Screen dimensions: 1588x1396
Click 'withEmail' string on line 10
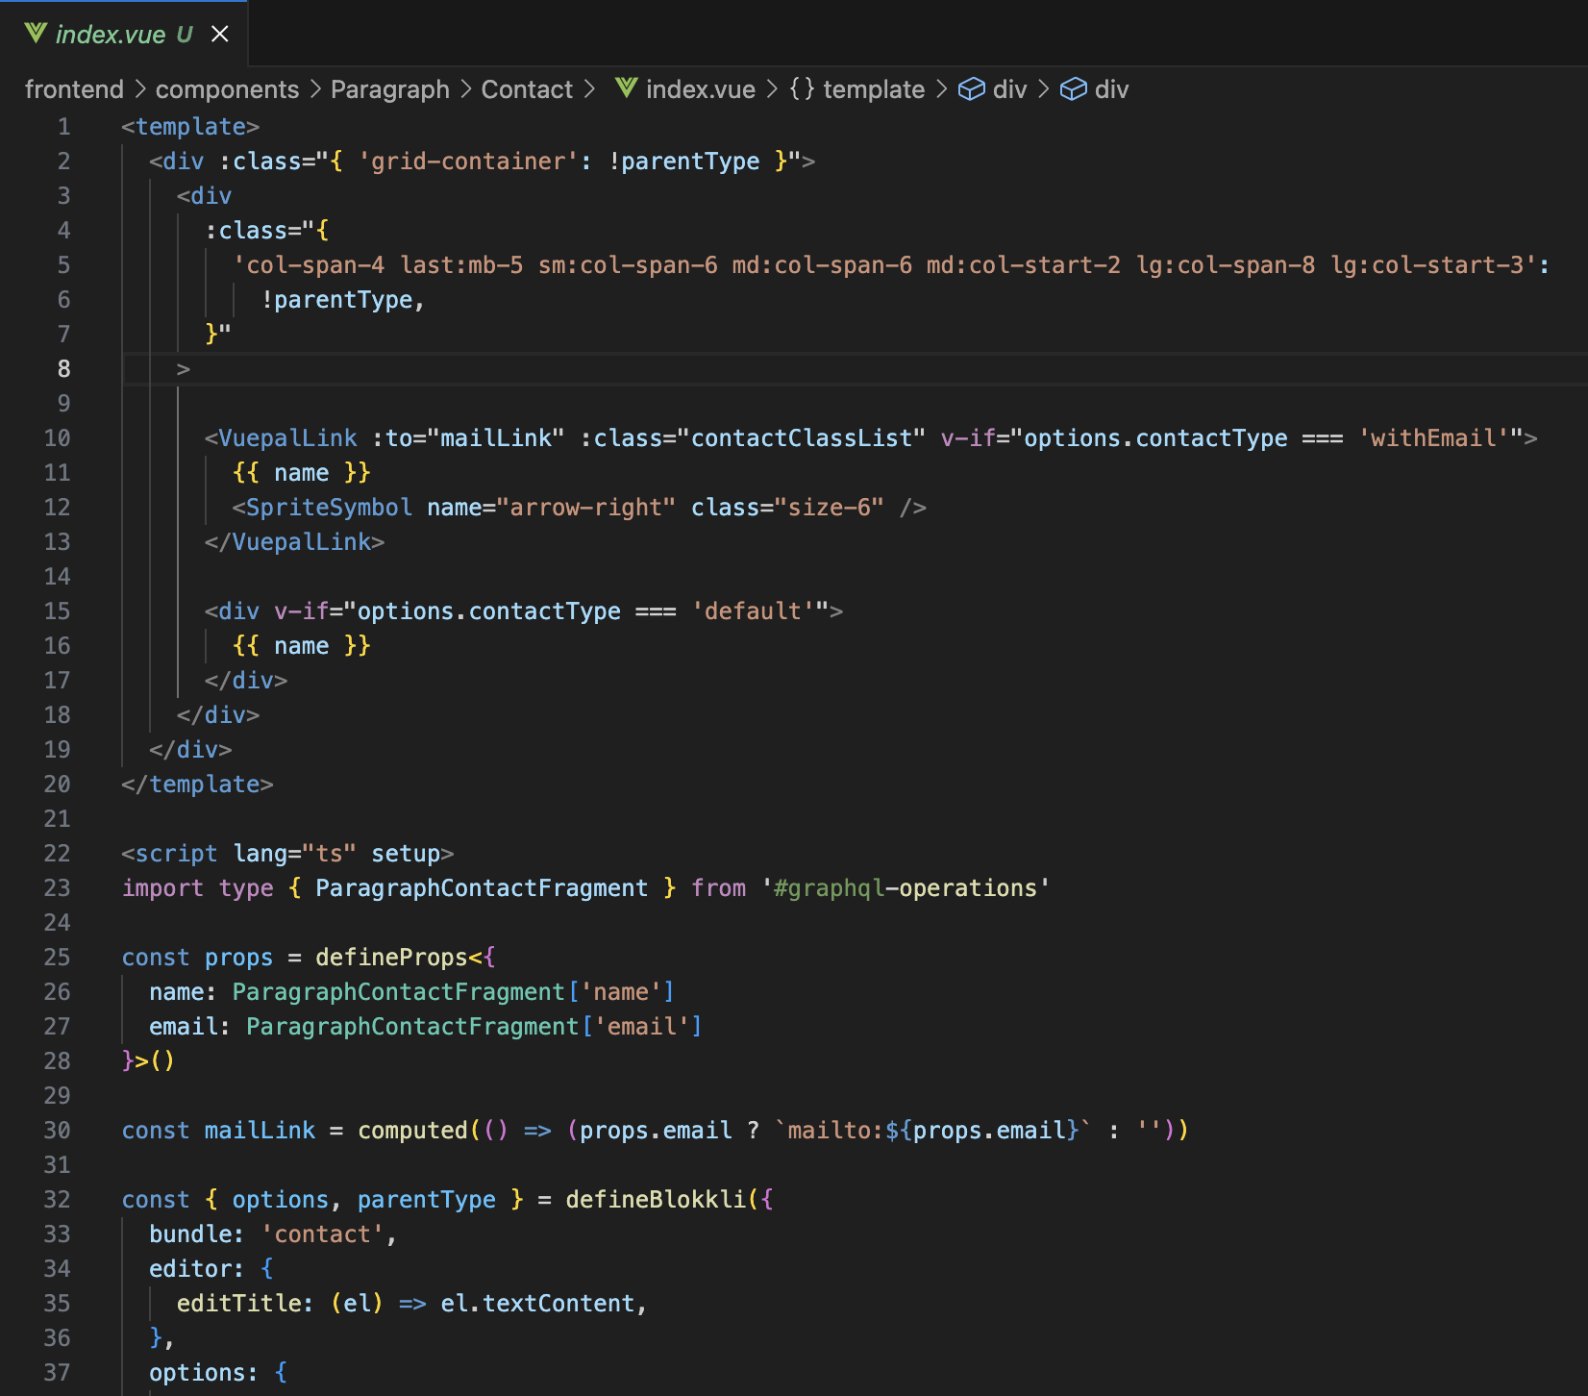[x=1433, y=438]
